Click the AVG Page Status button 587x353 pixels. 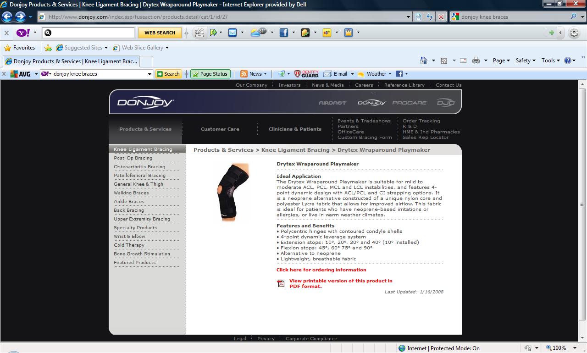click(x=210, y=74)
